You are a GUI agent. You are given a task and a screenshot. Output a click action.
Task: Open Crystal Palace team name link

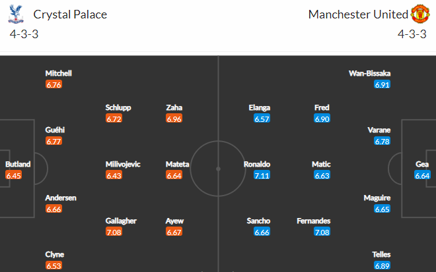tap(70, 14)
